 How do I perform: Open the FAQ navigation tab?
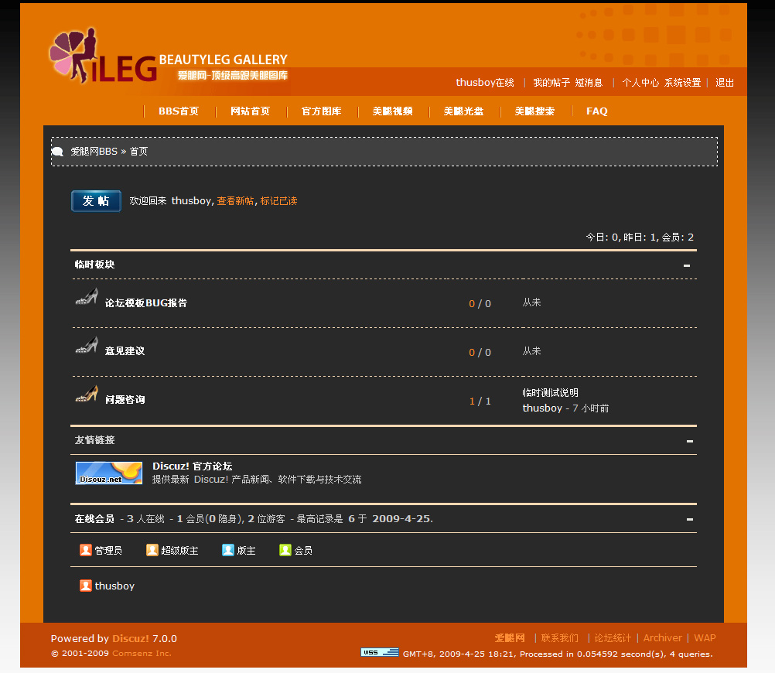click(x=596, y=111)
